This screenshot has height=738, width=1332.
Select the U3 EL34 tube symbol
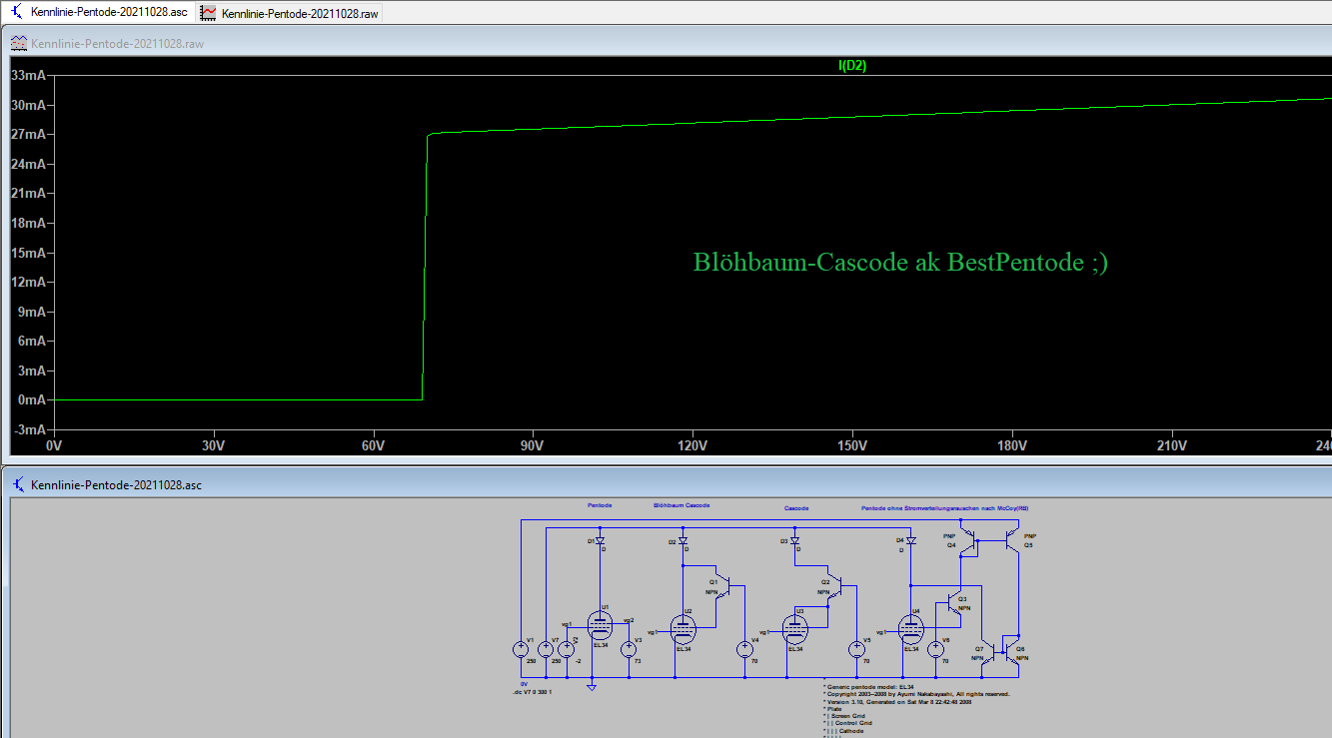click(x=795, y=628)
